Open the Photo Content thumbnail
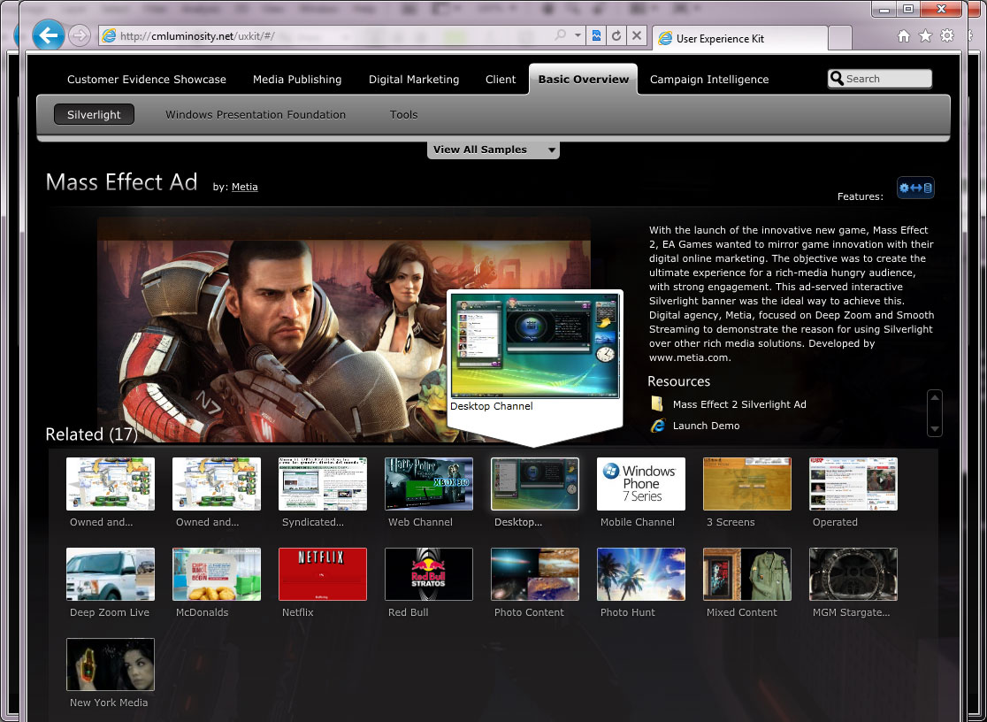Screen dimensions: 987x722 534,574
